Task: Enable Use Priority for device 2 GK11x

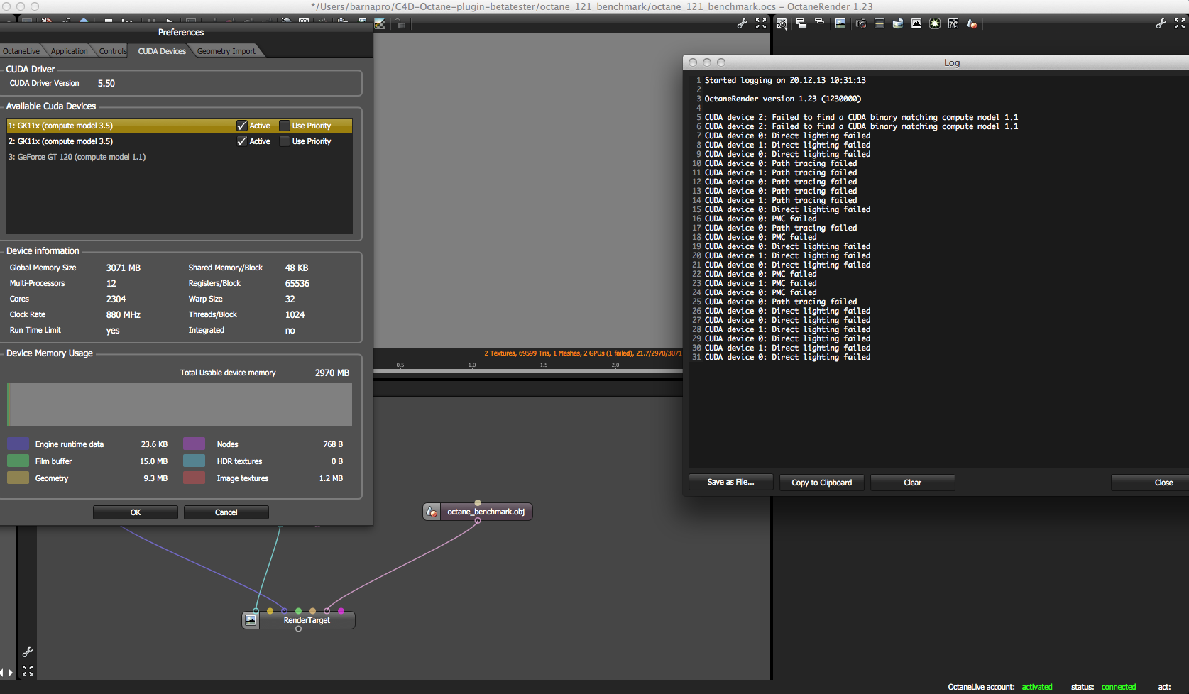Action: click(x=285, y=141)
